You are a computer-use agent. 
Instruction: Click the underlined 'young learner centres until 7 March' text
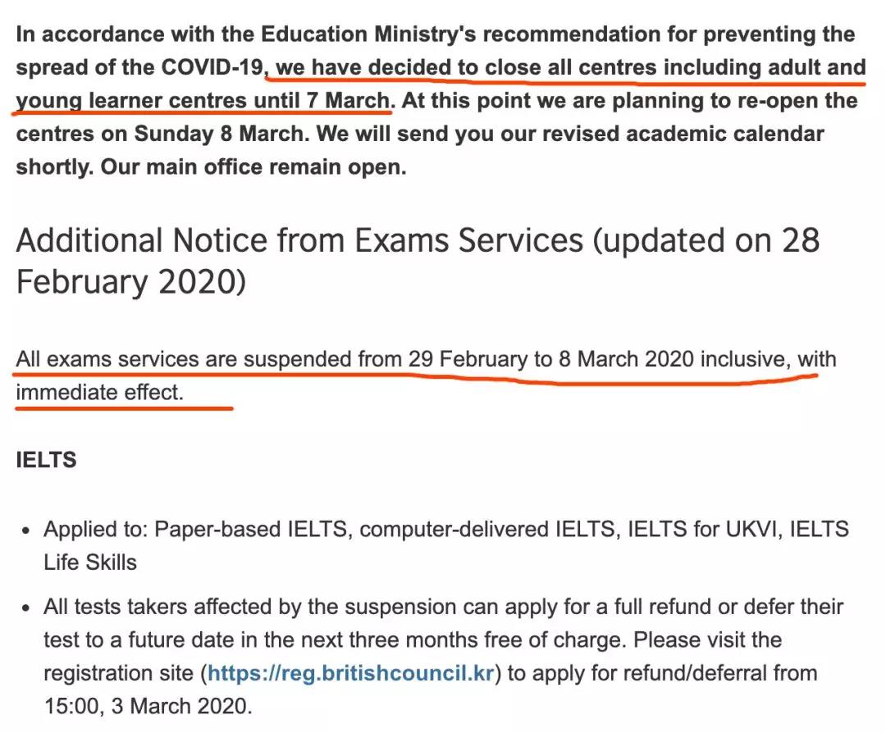point(203,101)
